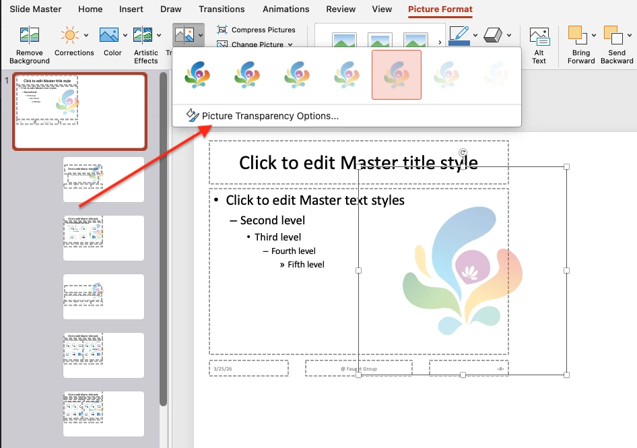The image size is (637, 448).
Task: Switch to the Transitions tab
Action: [222, 9]
